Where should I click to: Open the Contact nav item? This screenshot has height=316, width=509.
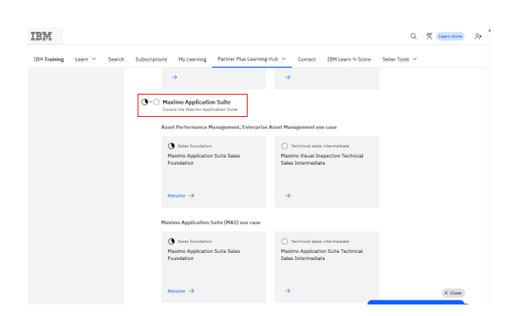click(307, 59)
